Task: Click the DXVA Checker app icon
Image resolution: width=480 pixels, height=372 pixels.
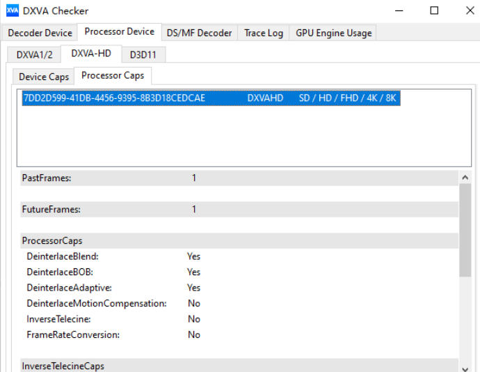Action: coord(12,10)
